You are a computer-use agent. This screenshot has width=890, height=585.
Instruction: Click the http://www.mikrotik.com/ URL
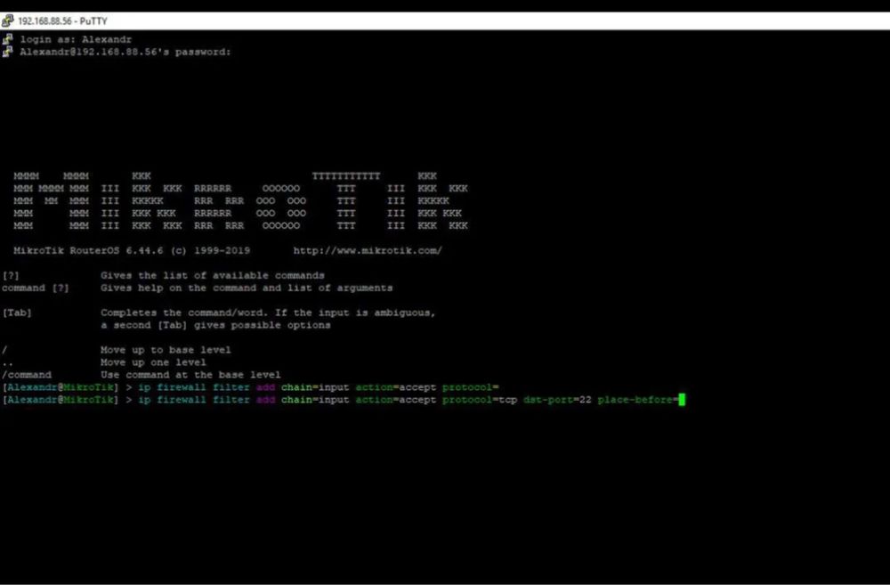(x=368, y=250)
